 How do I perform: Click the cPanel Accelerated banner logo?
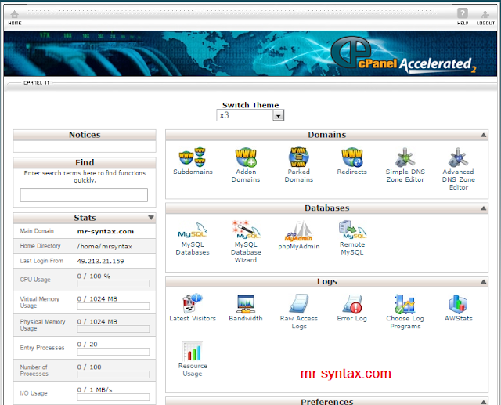tap(403, 55)
